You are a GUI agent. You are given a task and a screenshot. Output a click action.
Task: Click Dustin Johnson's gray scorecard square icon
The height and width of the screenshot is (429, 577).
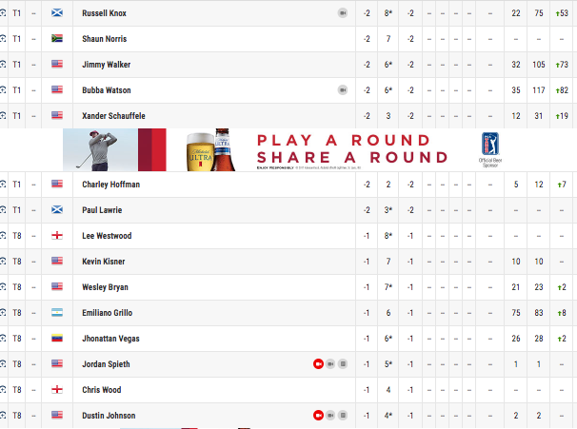pyautogui.click(x=343, y=416)
